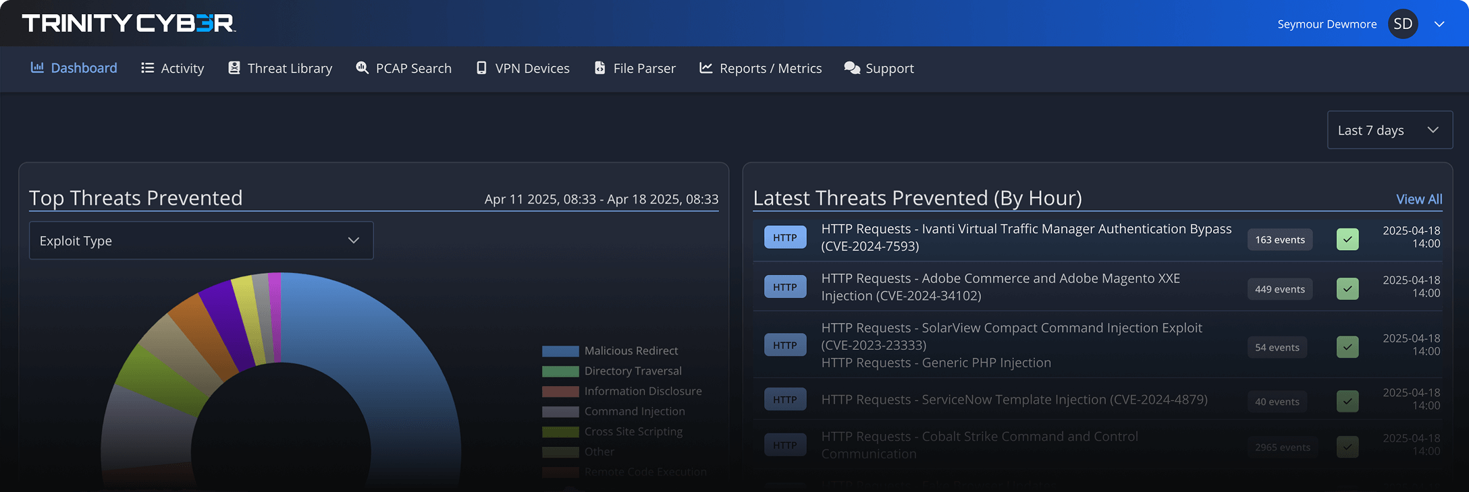Open the Last 7 days dropdown
1469x492 pixels.
pos(1390,130)
